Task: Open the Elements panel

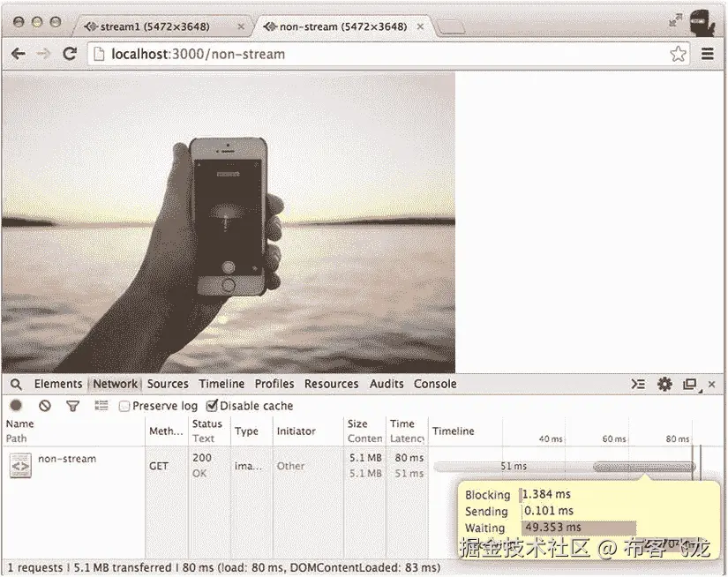Action: [58, 384]
